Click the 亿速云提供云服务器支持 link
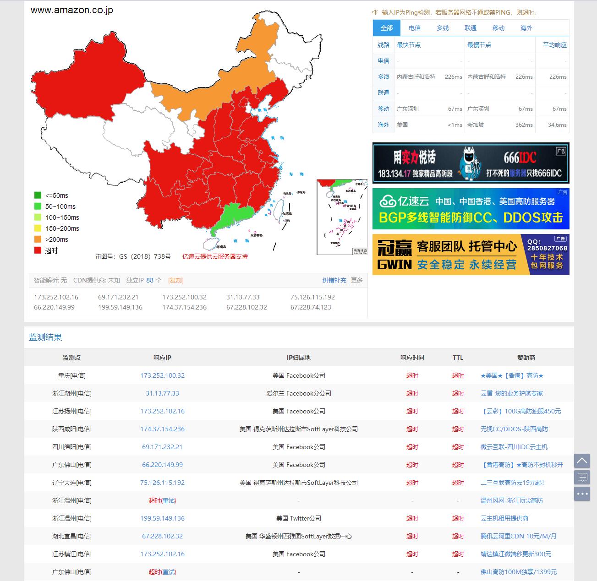 [215, 256]
